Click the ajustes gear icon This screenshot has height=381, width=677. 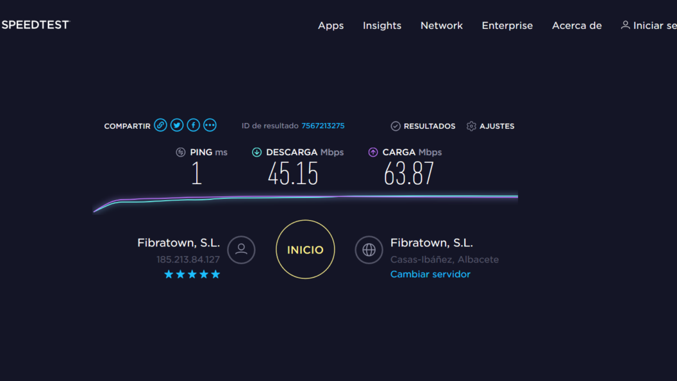click(x=471, y=126)
